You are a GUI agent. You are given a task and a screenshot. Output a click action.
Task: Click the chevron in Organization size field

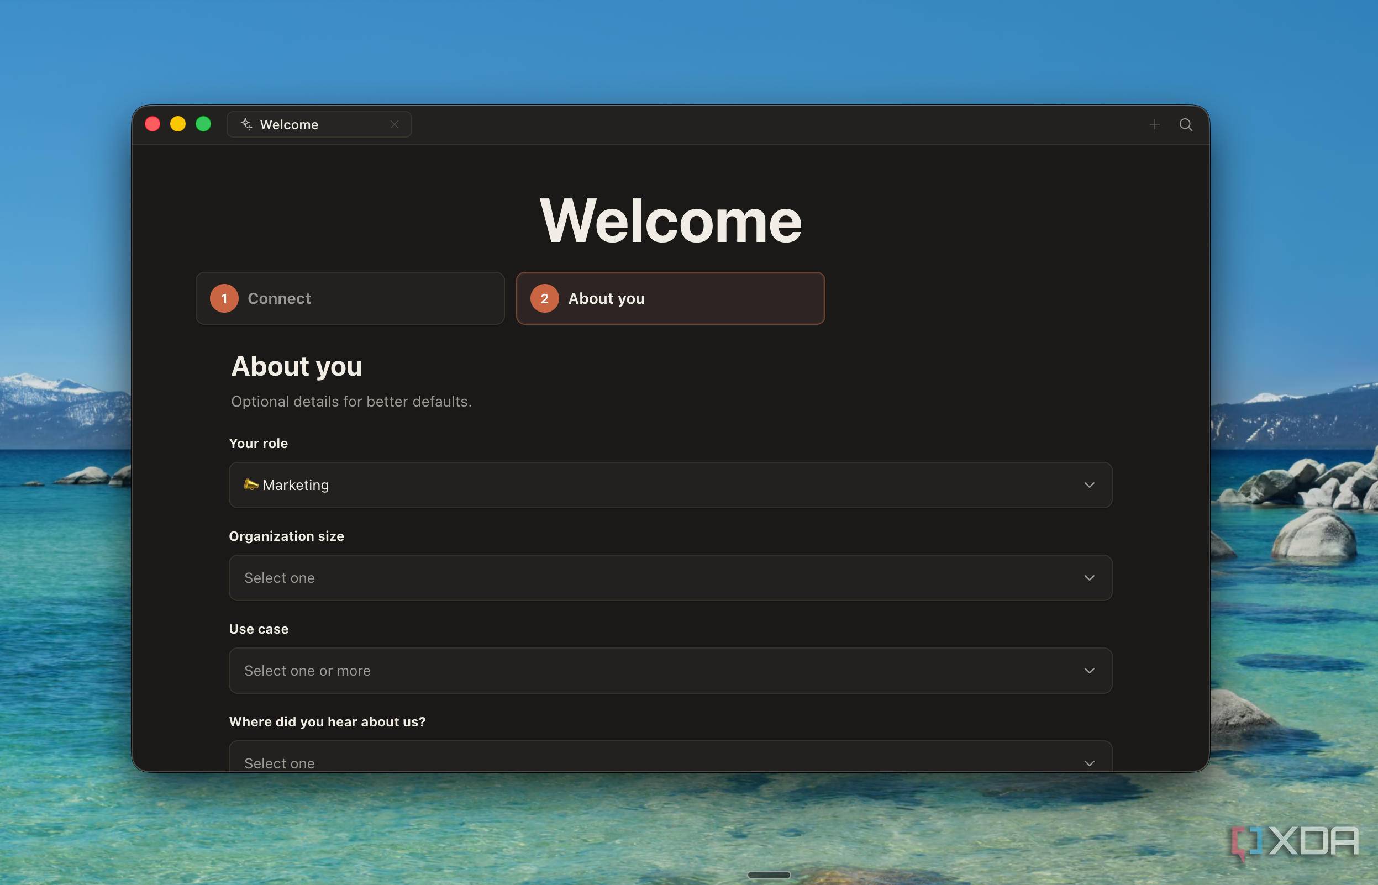point(1089,577)
